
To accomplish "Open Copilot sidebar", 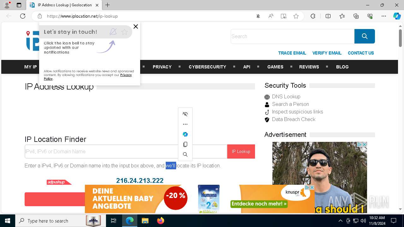I will (x=397, y=16).
